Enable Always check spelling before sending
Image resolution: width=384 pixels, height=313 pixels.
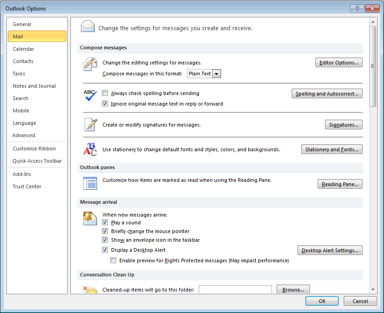coord(105,93)
